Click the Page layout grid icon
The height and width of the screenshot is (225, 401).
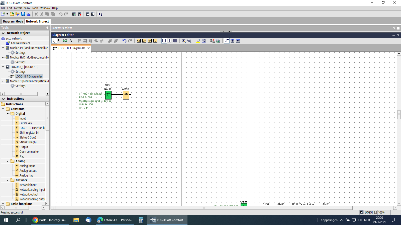204,41
